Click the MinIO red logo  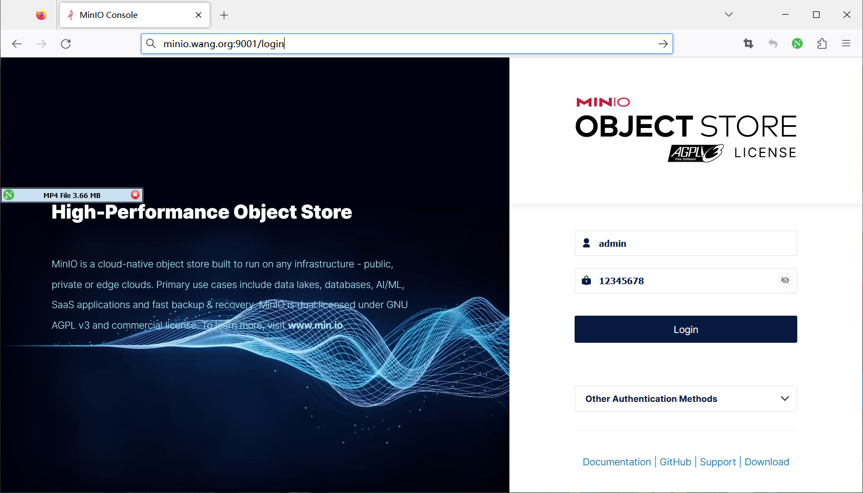603,102
